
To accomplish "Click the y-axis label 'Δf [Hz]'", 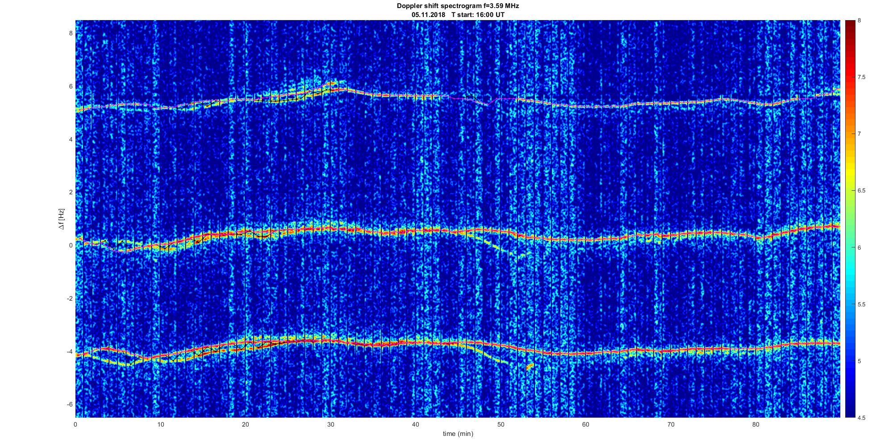I will pos(62,219).
